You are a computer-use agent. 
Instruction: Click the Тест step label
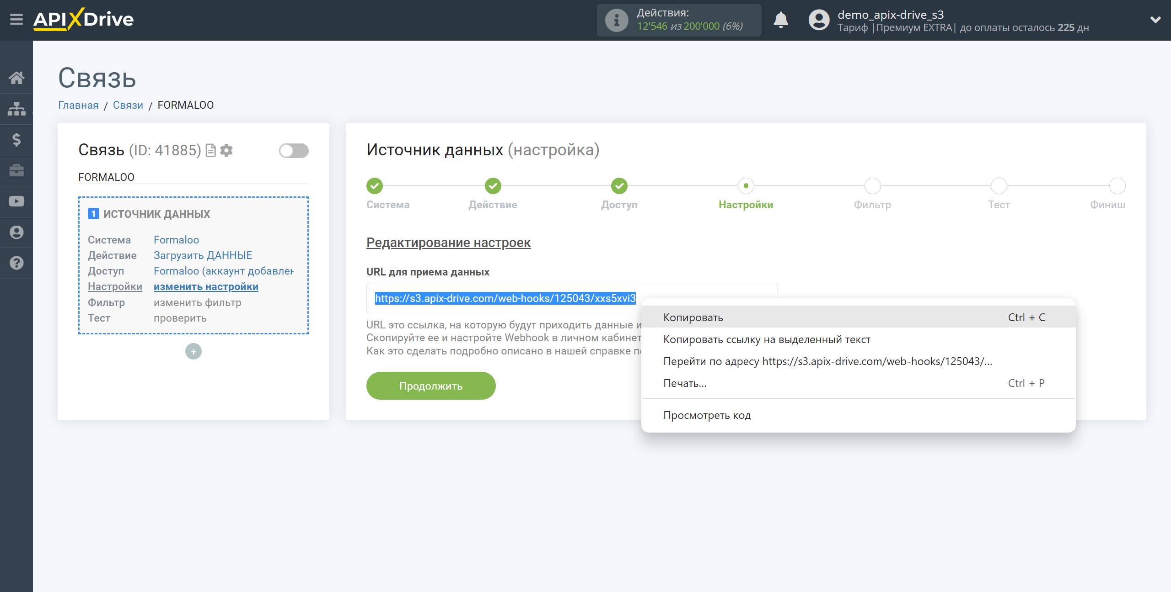coord(999,205)
